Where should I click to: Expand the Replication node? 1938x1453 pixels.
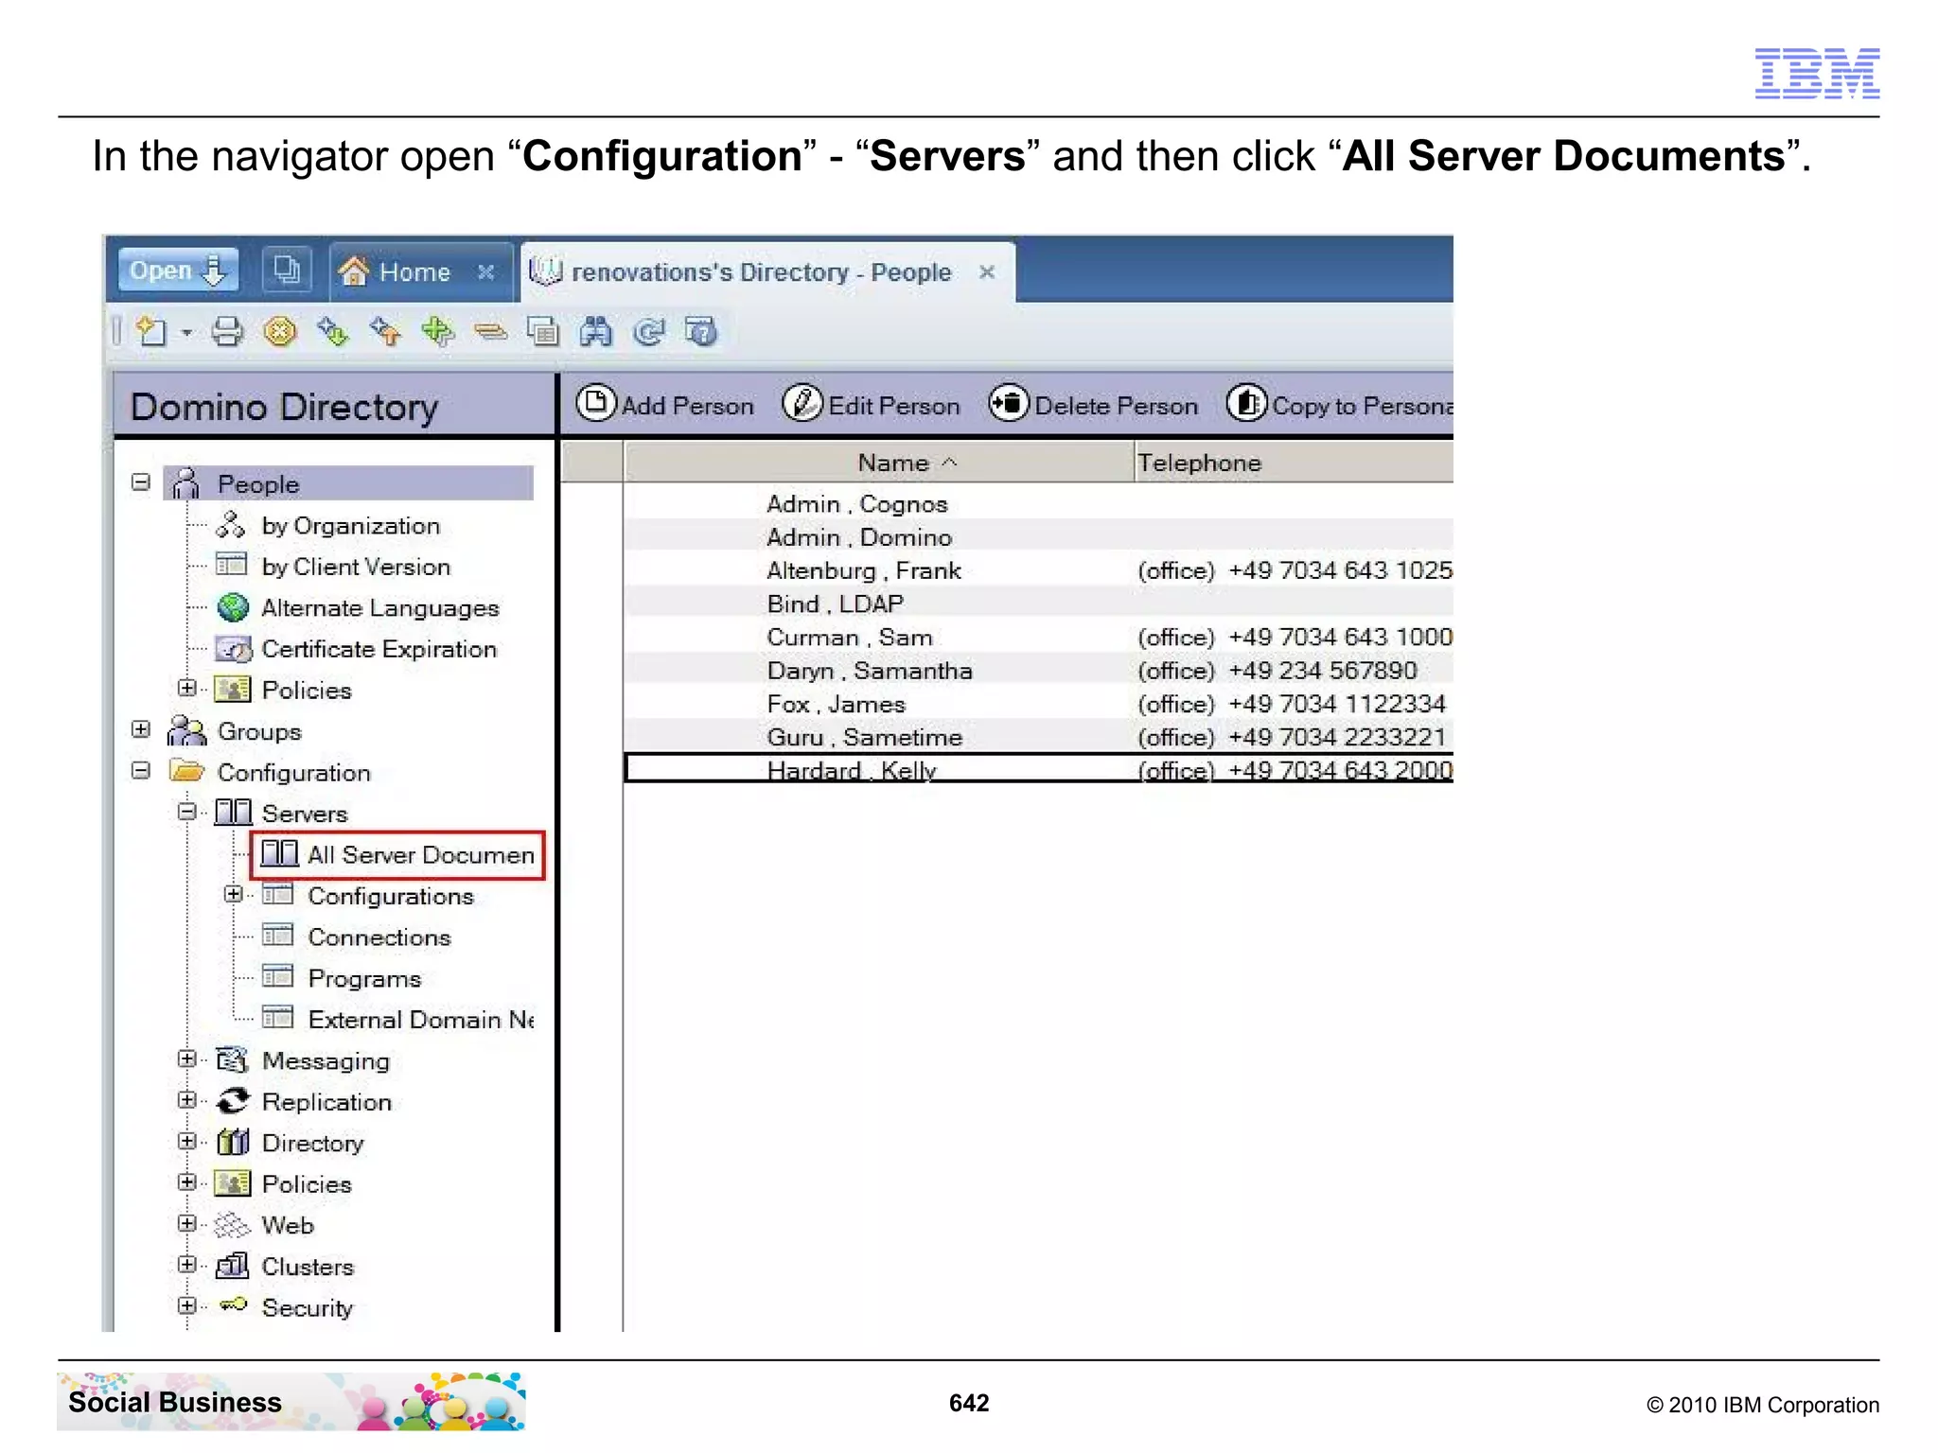pos(187,1100)
